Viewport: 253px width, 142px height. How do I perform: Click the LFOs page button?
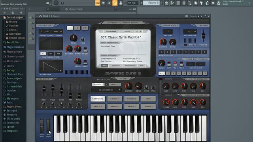tap(149, 99)
